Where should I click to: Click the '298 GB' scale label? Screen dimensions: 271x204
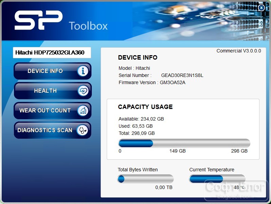[x=239, y=151]
